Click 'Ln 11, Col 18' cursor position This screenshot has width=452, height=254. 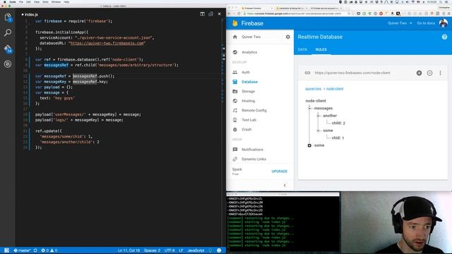tap(129, 250)
